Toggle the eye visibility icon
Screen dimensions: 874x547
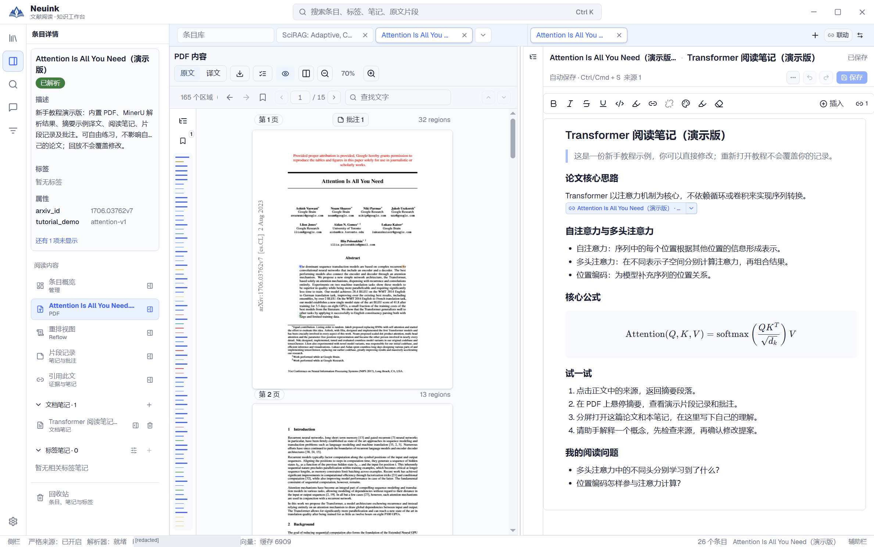click(285, 73)
